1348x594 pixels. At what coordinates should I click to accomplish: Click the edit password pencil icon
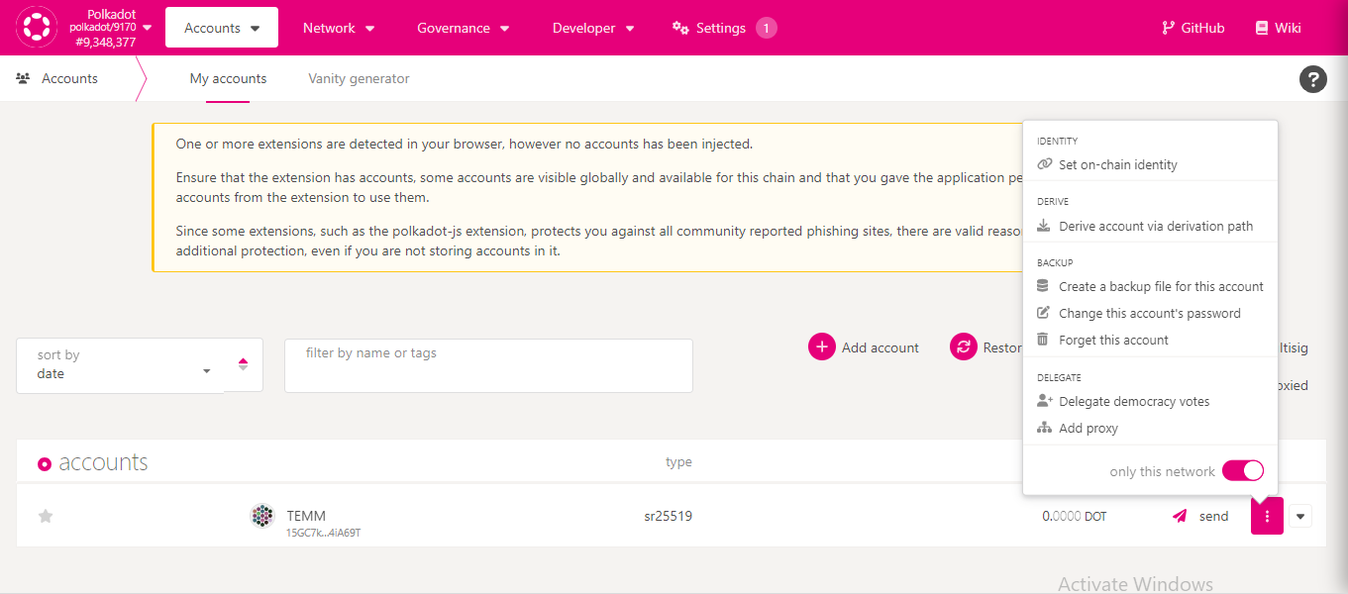(x=1043, y=312)
